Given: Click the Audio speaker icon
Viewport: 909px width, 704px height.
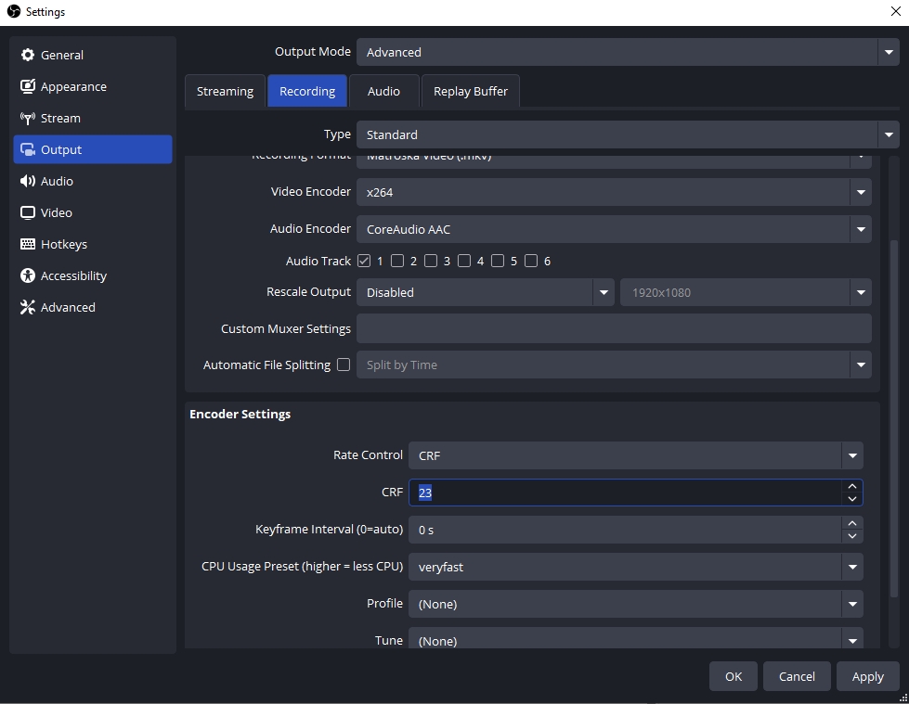Looking at the screenshot, I should coord(27,181).
